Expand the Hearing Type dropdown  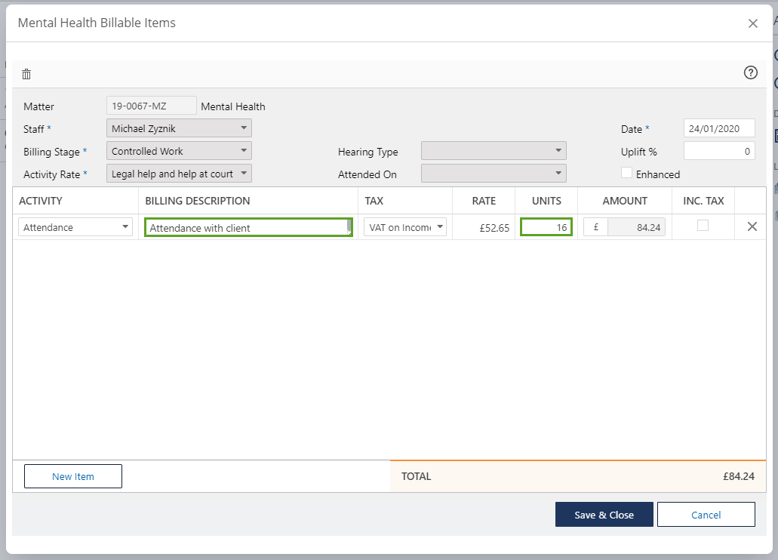(x=494, y=151)
